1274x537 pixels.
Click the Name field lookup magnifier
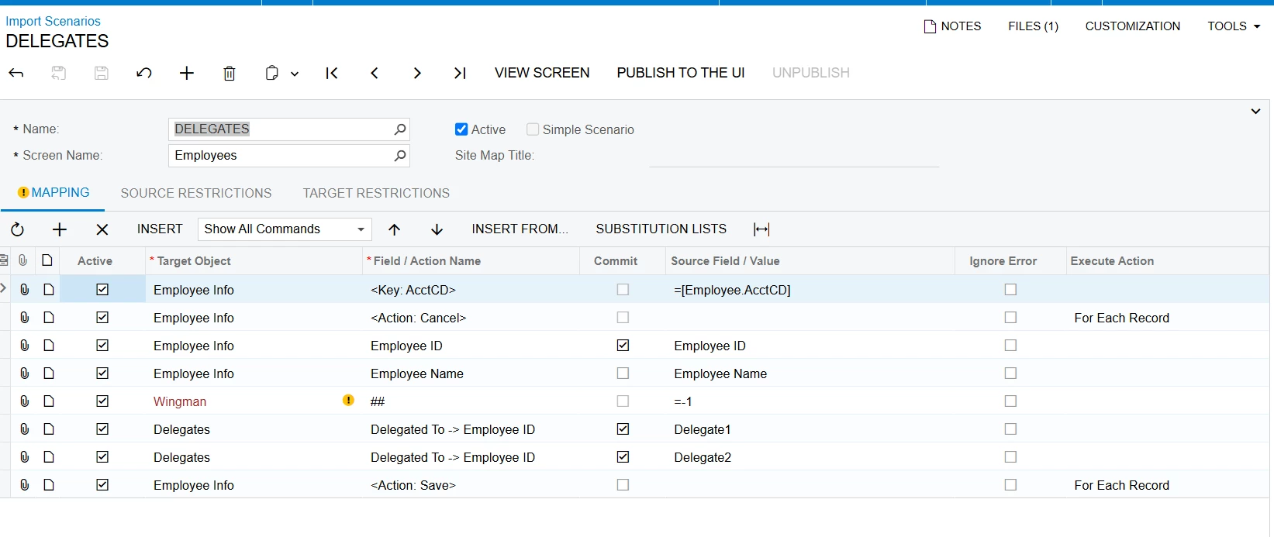pos(400,129)
